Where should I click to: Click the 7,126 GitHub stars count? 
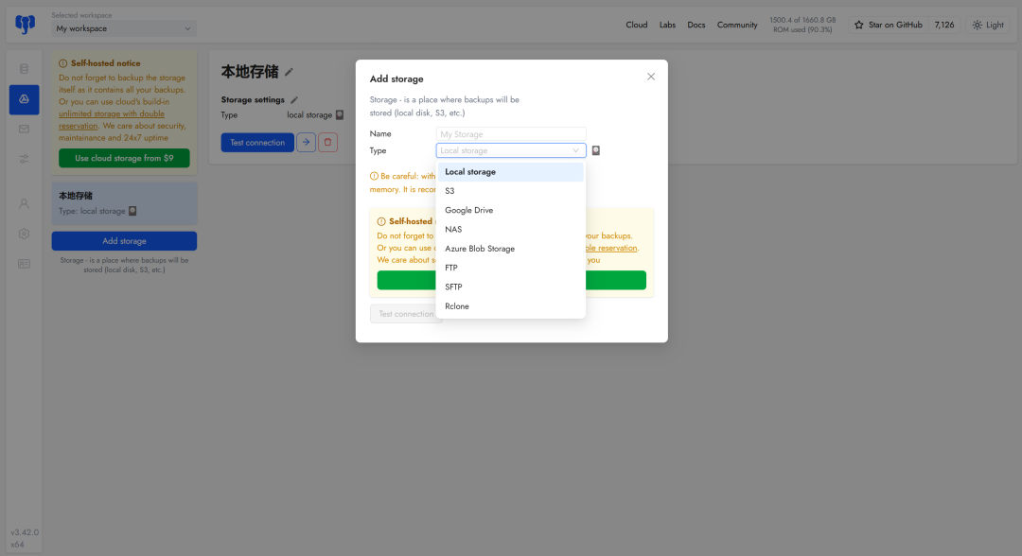tap(943, 25)
